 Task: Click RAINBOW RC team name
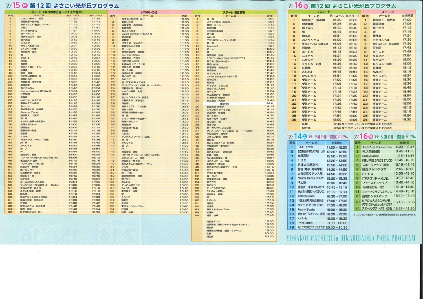(x=373, y=187)
